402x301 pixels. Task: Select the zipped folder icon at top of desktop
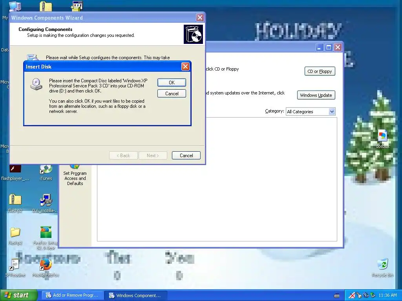(x=46, y=6)
